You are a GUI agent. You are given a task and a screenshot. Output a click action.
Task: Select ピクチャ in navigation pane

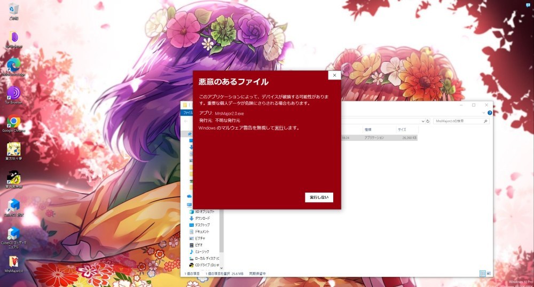200,238
